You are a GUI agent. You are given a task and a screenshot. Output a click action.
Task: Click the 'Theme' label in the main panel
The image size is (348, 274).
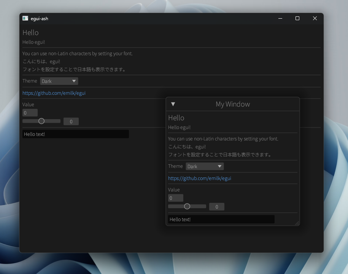tap(30, 81)
